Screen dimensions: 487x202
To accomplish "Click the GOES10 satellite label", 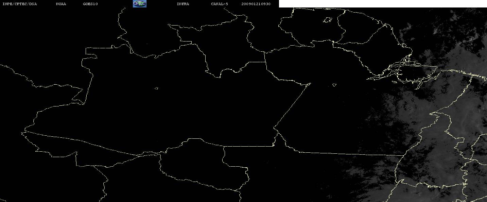I will coord(90,4).
